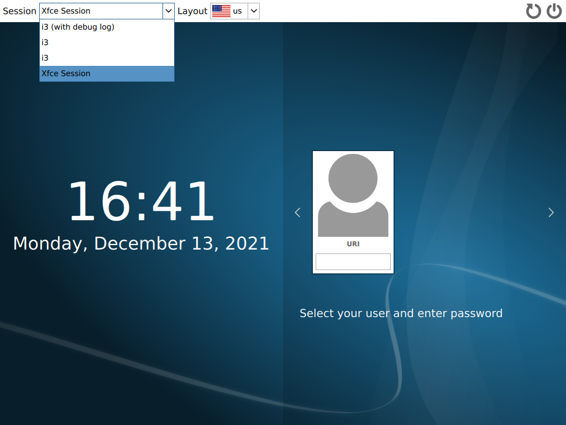Choose the first plain i3 session entry
566x425 pixels.
click(x=107, y=43)
